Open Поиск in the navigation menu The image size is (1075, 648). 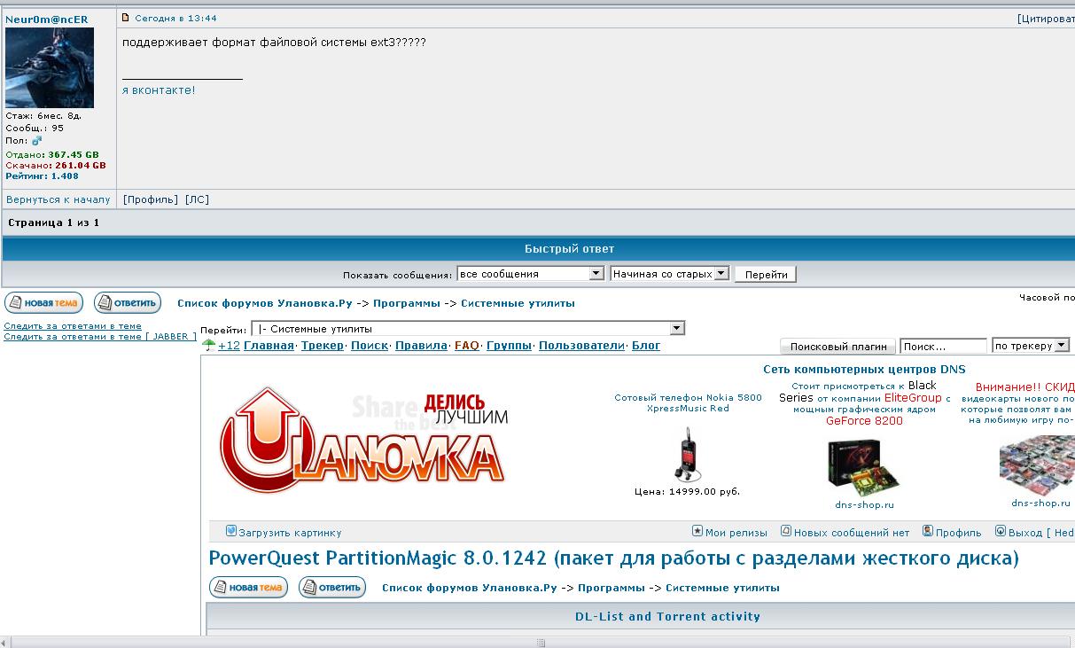point(370,346)
